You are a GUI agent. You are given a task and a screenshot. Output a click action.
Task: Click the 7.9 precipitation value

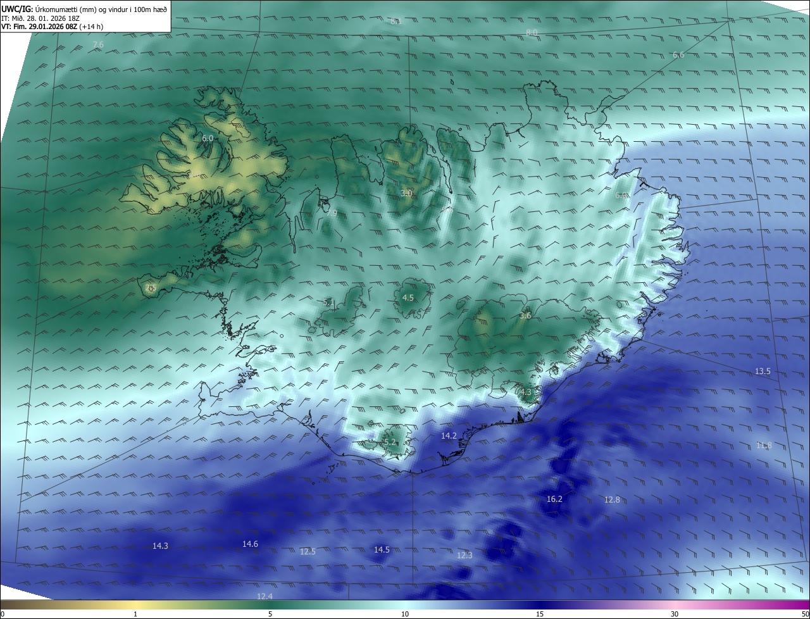coord(332,213)
